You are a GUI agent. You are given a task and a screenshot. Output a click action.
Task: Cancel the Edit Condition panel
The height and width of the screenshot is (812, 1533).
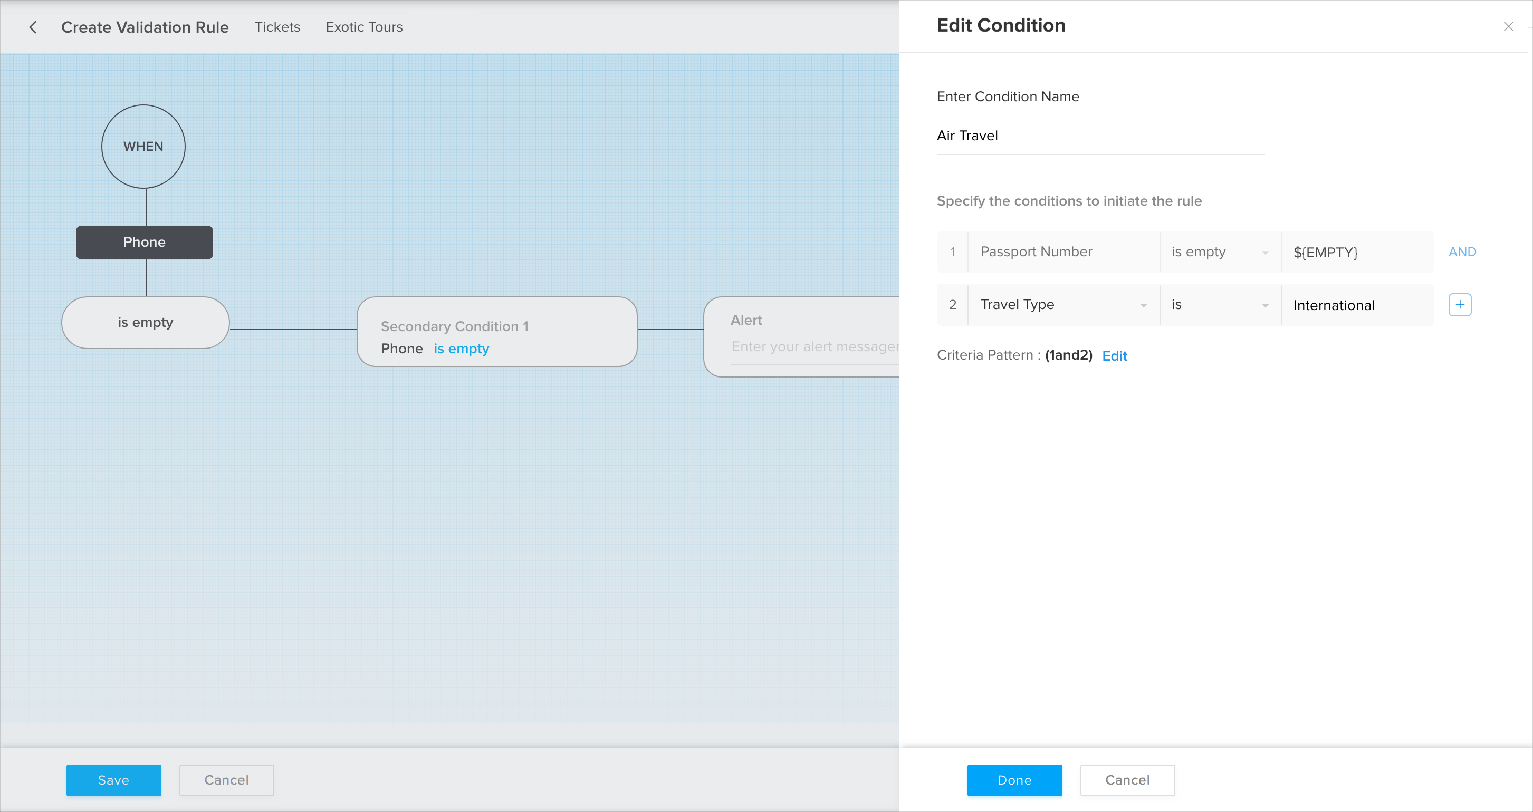point(1127,780)
